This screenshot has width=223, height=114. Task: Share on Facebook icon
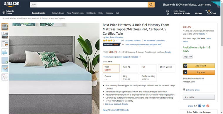[x=200, y=106]
